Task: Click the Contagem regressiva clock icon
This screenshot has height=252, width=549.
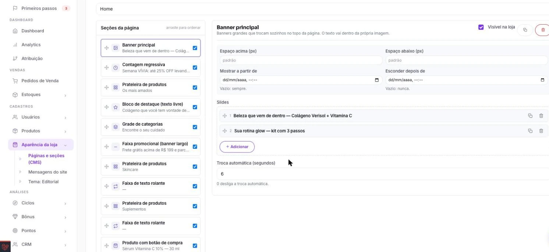Action: coord(116,68)
